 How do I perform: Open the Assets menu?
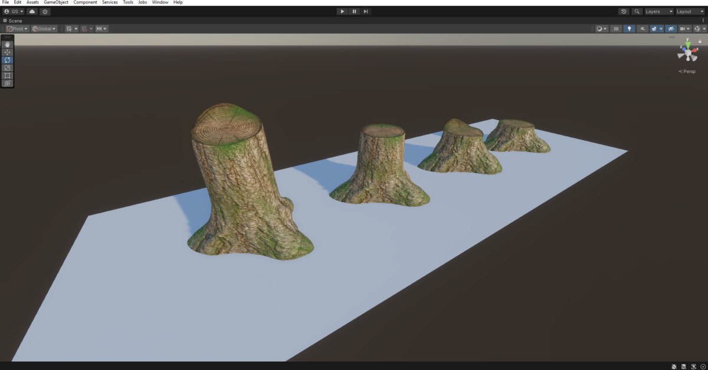click(x=32, y=2)
